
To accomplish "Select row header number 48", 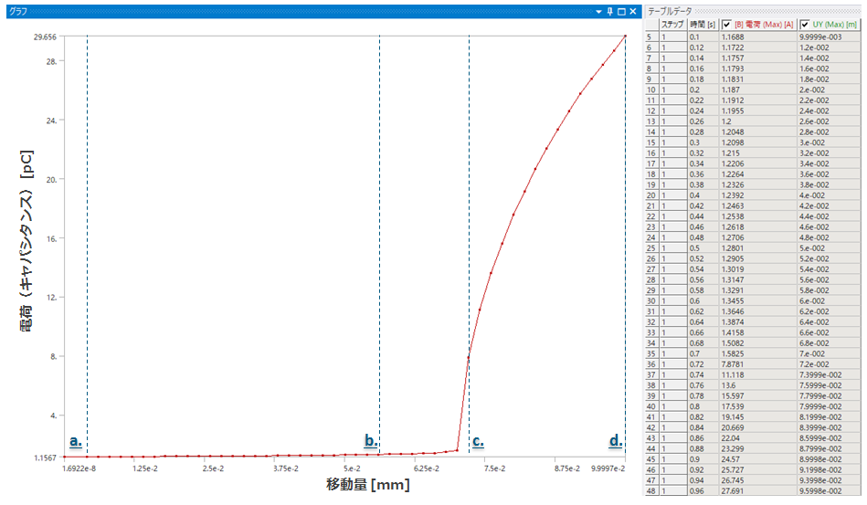I will [x=652, y=491].
